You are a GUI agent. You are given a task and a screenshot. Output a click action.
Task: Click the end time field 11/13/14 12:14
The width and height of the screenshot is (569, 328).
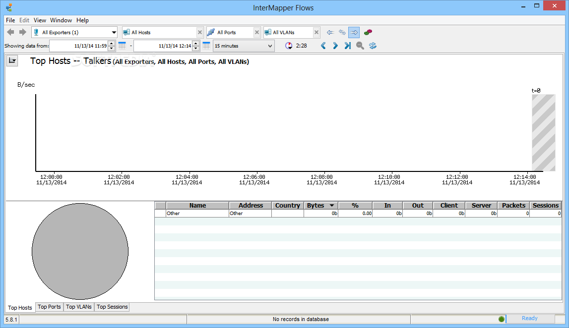[x=163, y=46]
